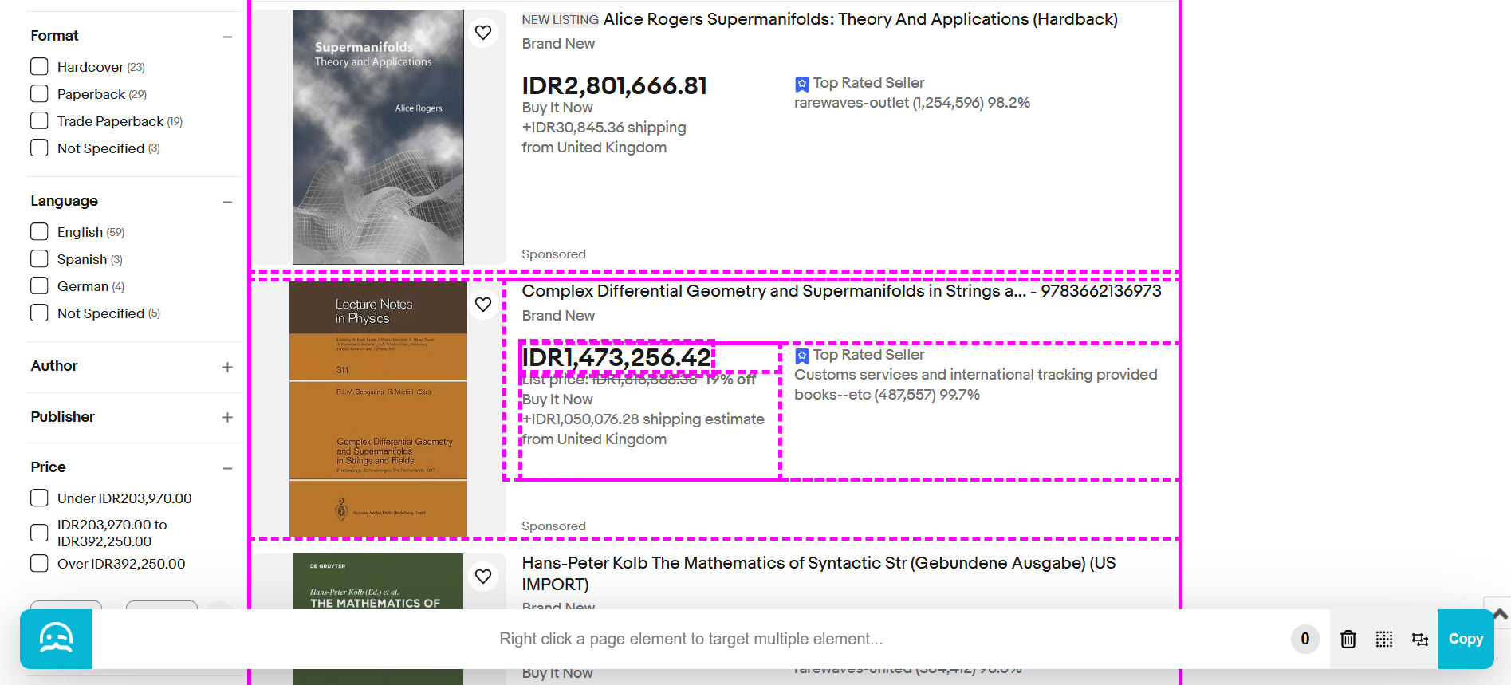Viewport: 1511px width, 685px height.
Task: Open the Lecture Notes in Physics cover thumbnail
Action: 378,409
